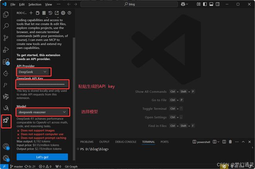Open ports forwarded indicator in status bar
The height and width of the screenshot is (169, 255).
click(x=58, y=166)
